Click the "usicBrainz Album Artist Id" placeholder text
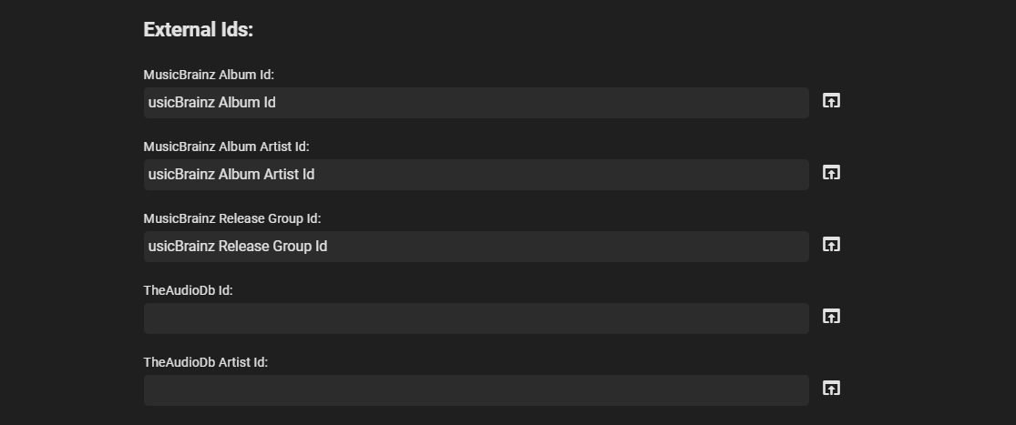This screenshot has width=1016, height=425. pyautogui.click(x=231, y=175)
